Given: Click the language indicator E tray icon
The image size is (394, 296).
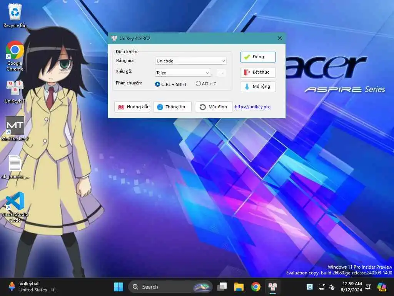Looking at the screenshot, I should [310, 287].
